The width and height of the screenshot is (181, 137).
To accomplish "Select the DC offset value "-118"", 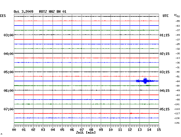I will pyautogui.click(x=177, y=109).
